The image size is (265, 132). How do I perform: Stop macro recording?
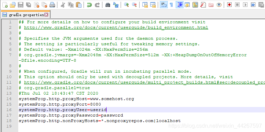point(237,5)
